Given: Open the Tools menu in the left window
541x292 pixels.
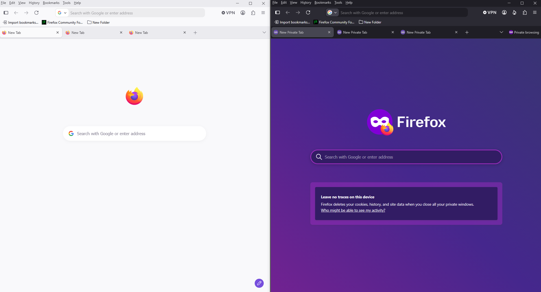Looking at the screenshot, I should [67, 3].
